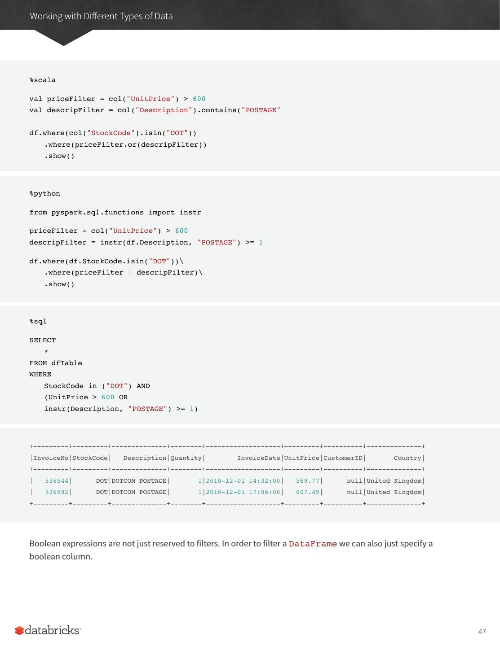This screenshot has height=646, width=500.
Task: Click the 'val priceFilter' Scala line
Action: pyautogui.click(x=117, y=99)
